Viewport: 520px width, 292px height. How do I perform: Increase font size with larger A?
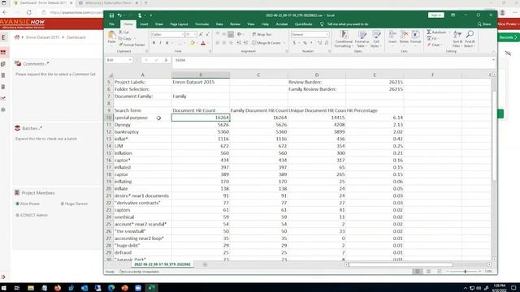[201, 34]
